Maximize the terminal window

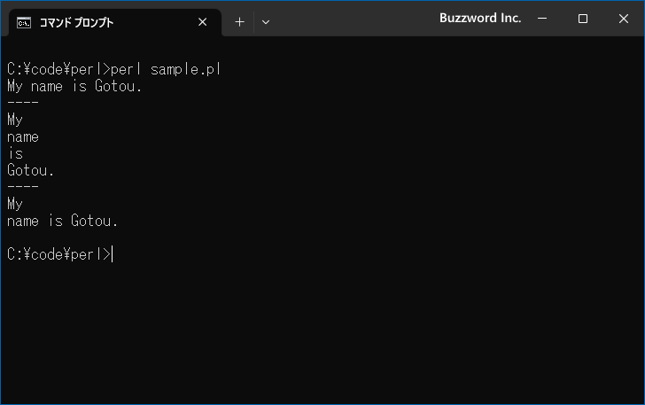[582, 19]
